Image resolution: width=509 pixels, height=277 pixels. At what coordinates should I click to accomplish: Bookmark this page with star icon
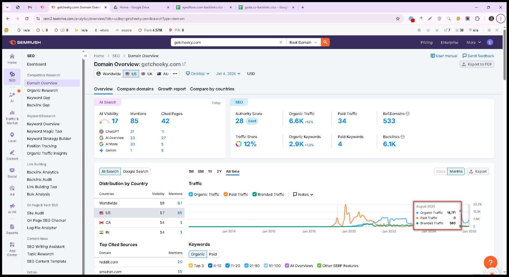(x=398, y=19)
